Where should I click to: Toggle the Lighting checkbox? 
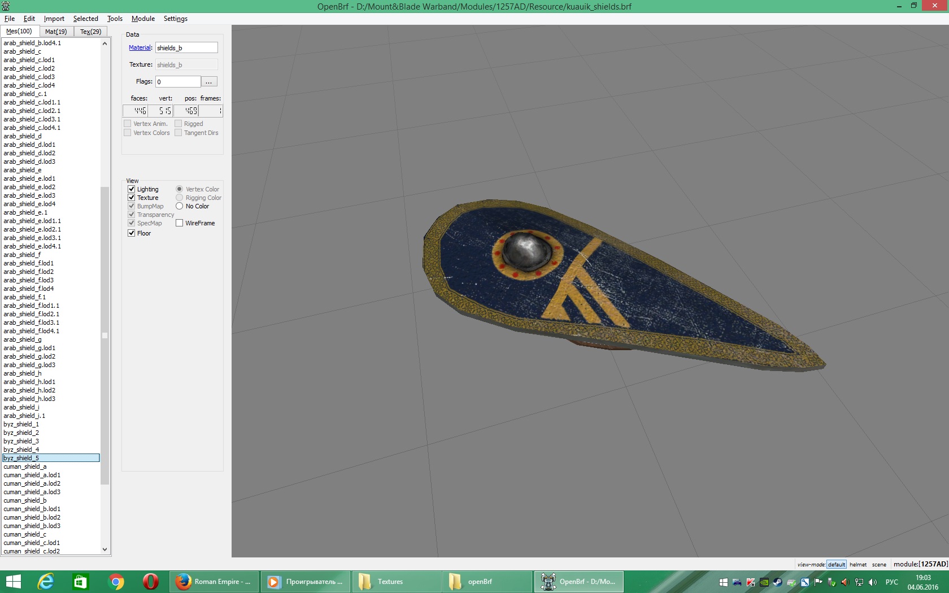(x=132, y=189)
